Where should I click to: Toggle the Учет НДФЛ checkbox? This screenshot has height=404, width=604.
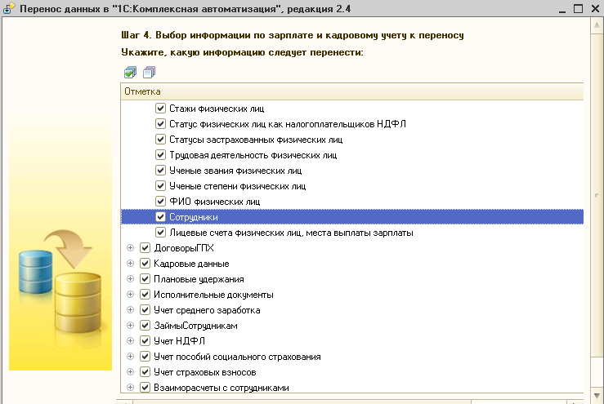(x=145, y=340)
